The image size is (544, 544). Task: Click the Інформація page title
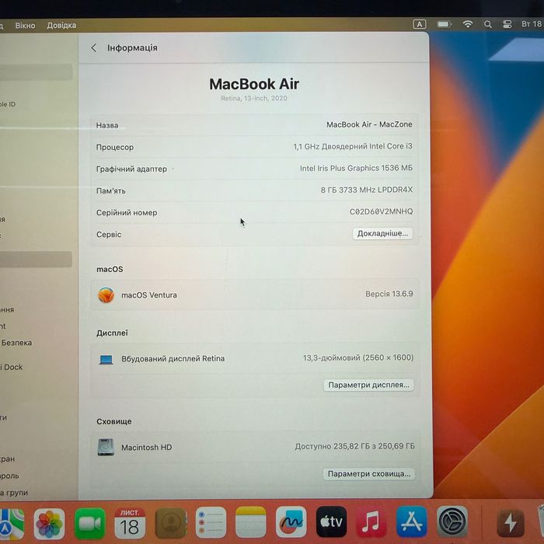point(132,47)
